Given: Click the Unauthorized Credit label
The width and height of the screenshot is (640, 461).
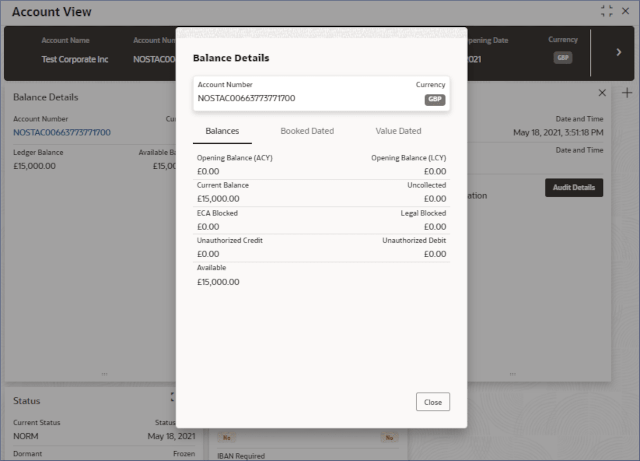Looking at the screenshot, I should [230, 240].
